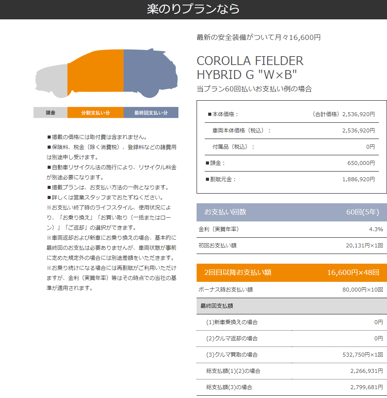Click the 金利（実質年率） label
Image resolution: width=387 pixels, height=398 pixels.
[219, 229]
